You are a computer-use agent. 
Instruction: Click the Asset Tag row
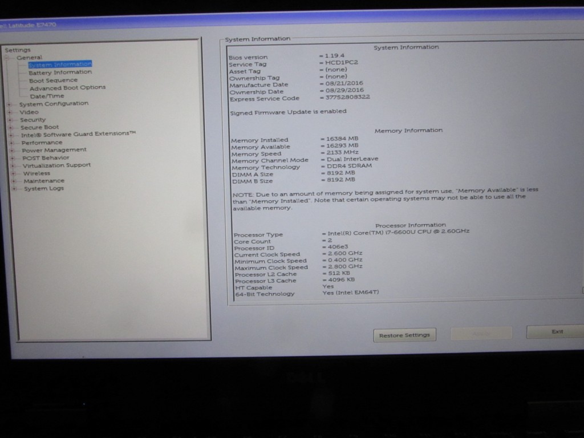[288, 70]
